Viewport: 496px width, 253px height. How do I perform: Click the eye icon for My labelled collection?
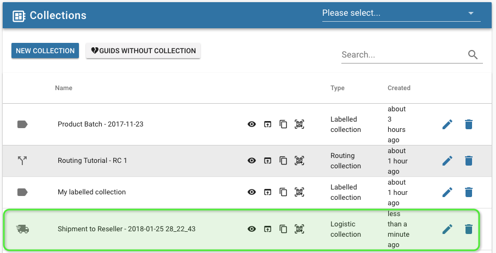coord(252,192)
